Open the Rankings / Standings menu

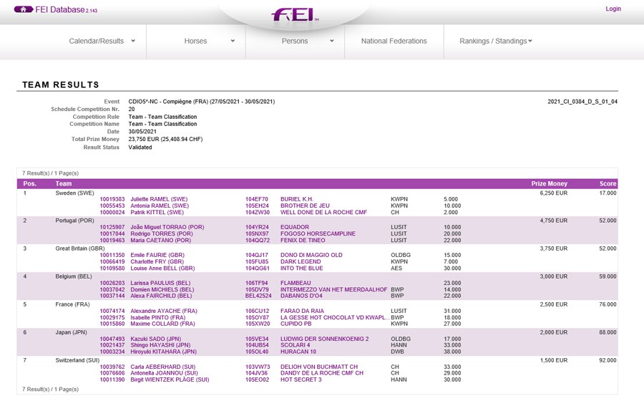[x=495, y=42]
